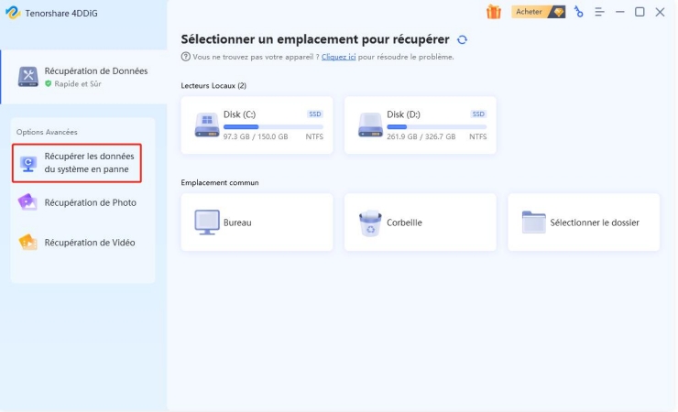Open Récupérer les données du système en panne
The image size is (678, 412).
(77, 163)
